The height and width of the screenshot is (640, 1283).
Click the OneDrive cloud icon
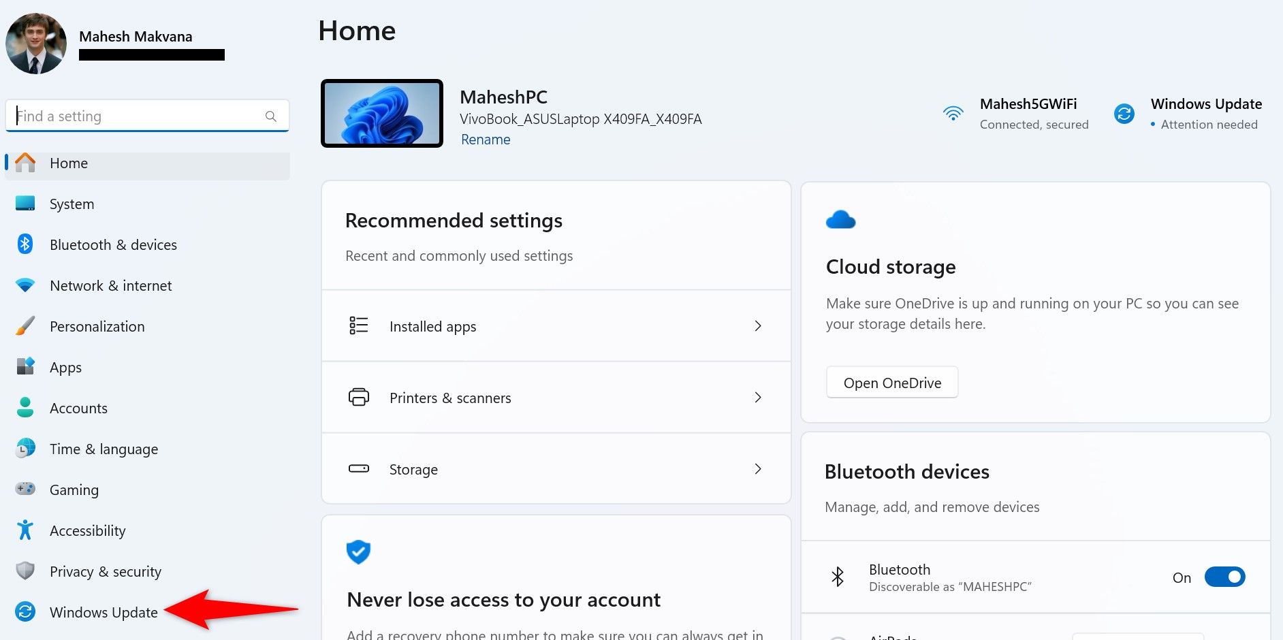pyautogui.click(x=840, y=219)
